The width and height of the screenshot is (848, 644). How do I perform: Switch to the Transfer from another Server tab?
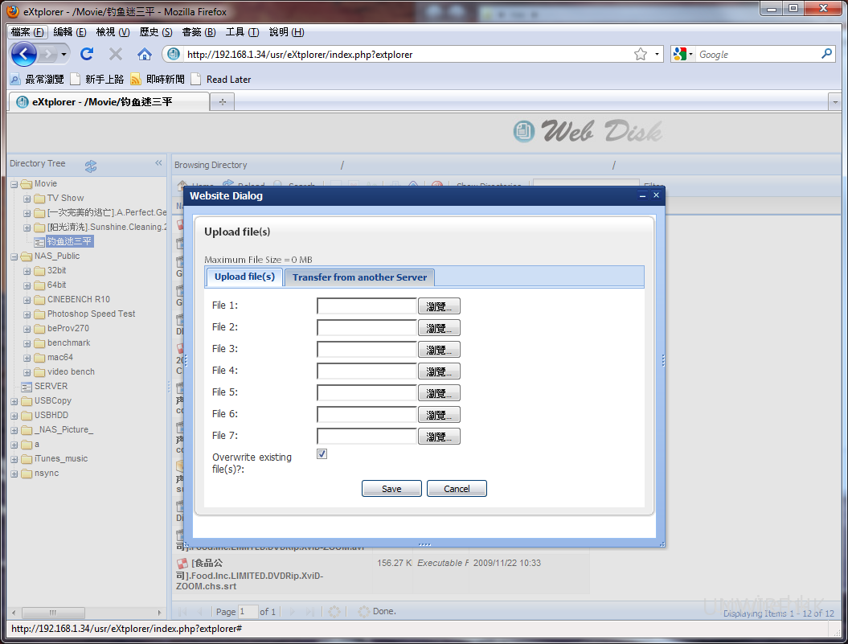359,277
